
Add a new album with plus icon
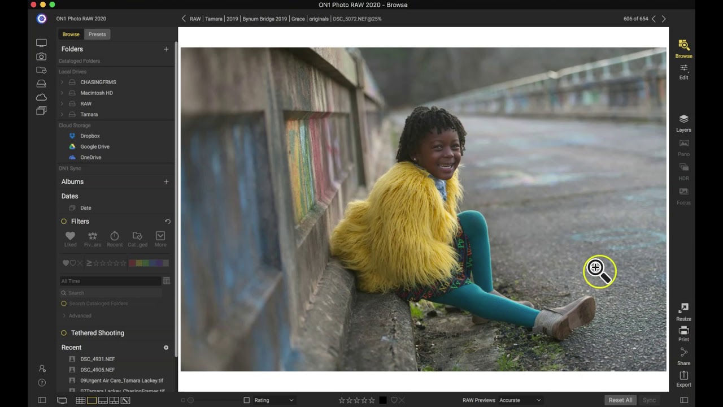[166, 181]
